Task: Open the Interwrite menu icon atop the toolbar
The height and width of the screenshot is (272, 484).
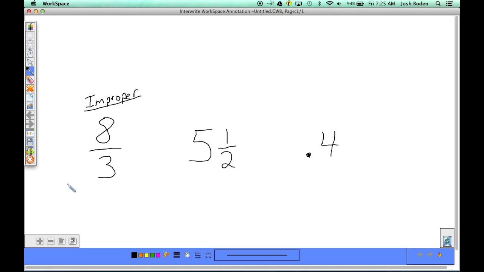Action: 30,27
